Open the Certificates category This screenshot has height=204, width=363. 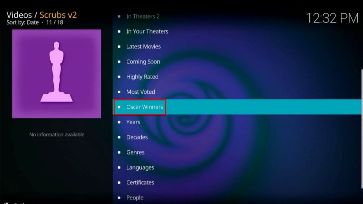237,182
